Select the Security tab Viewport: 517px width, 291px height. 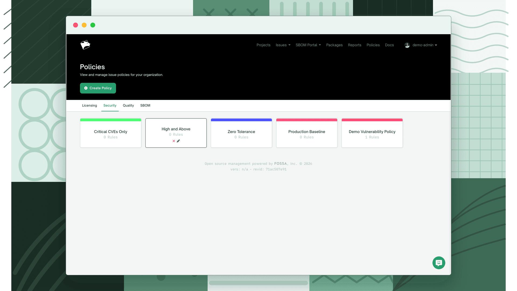point(110,105)
